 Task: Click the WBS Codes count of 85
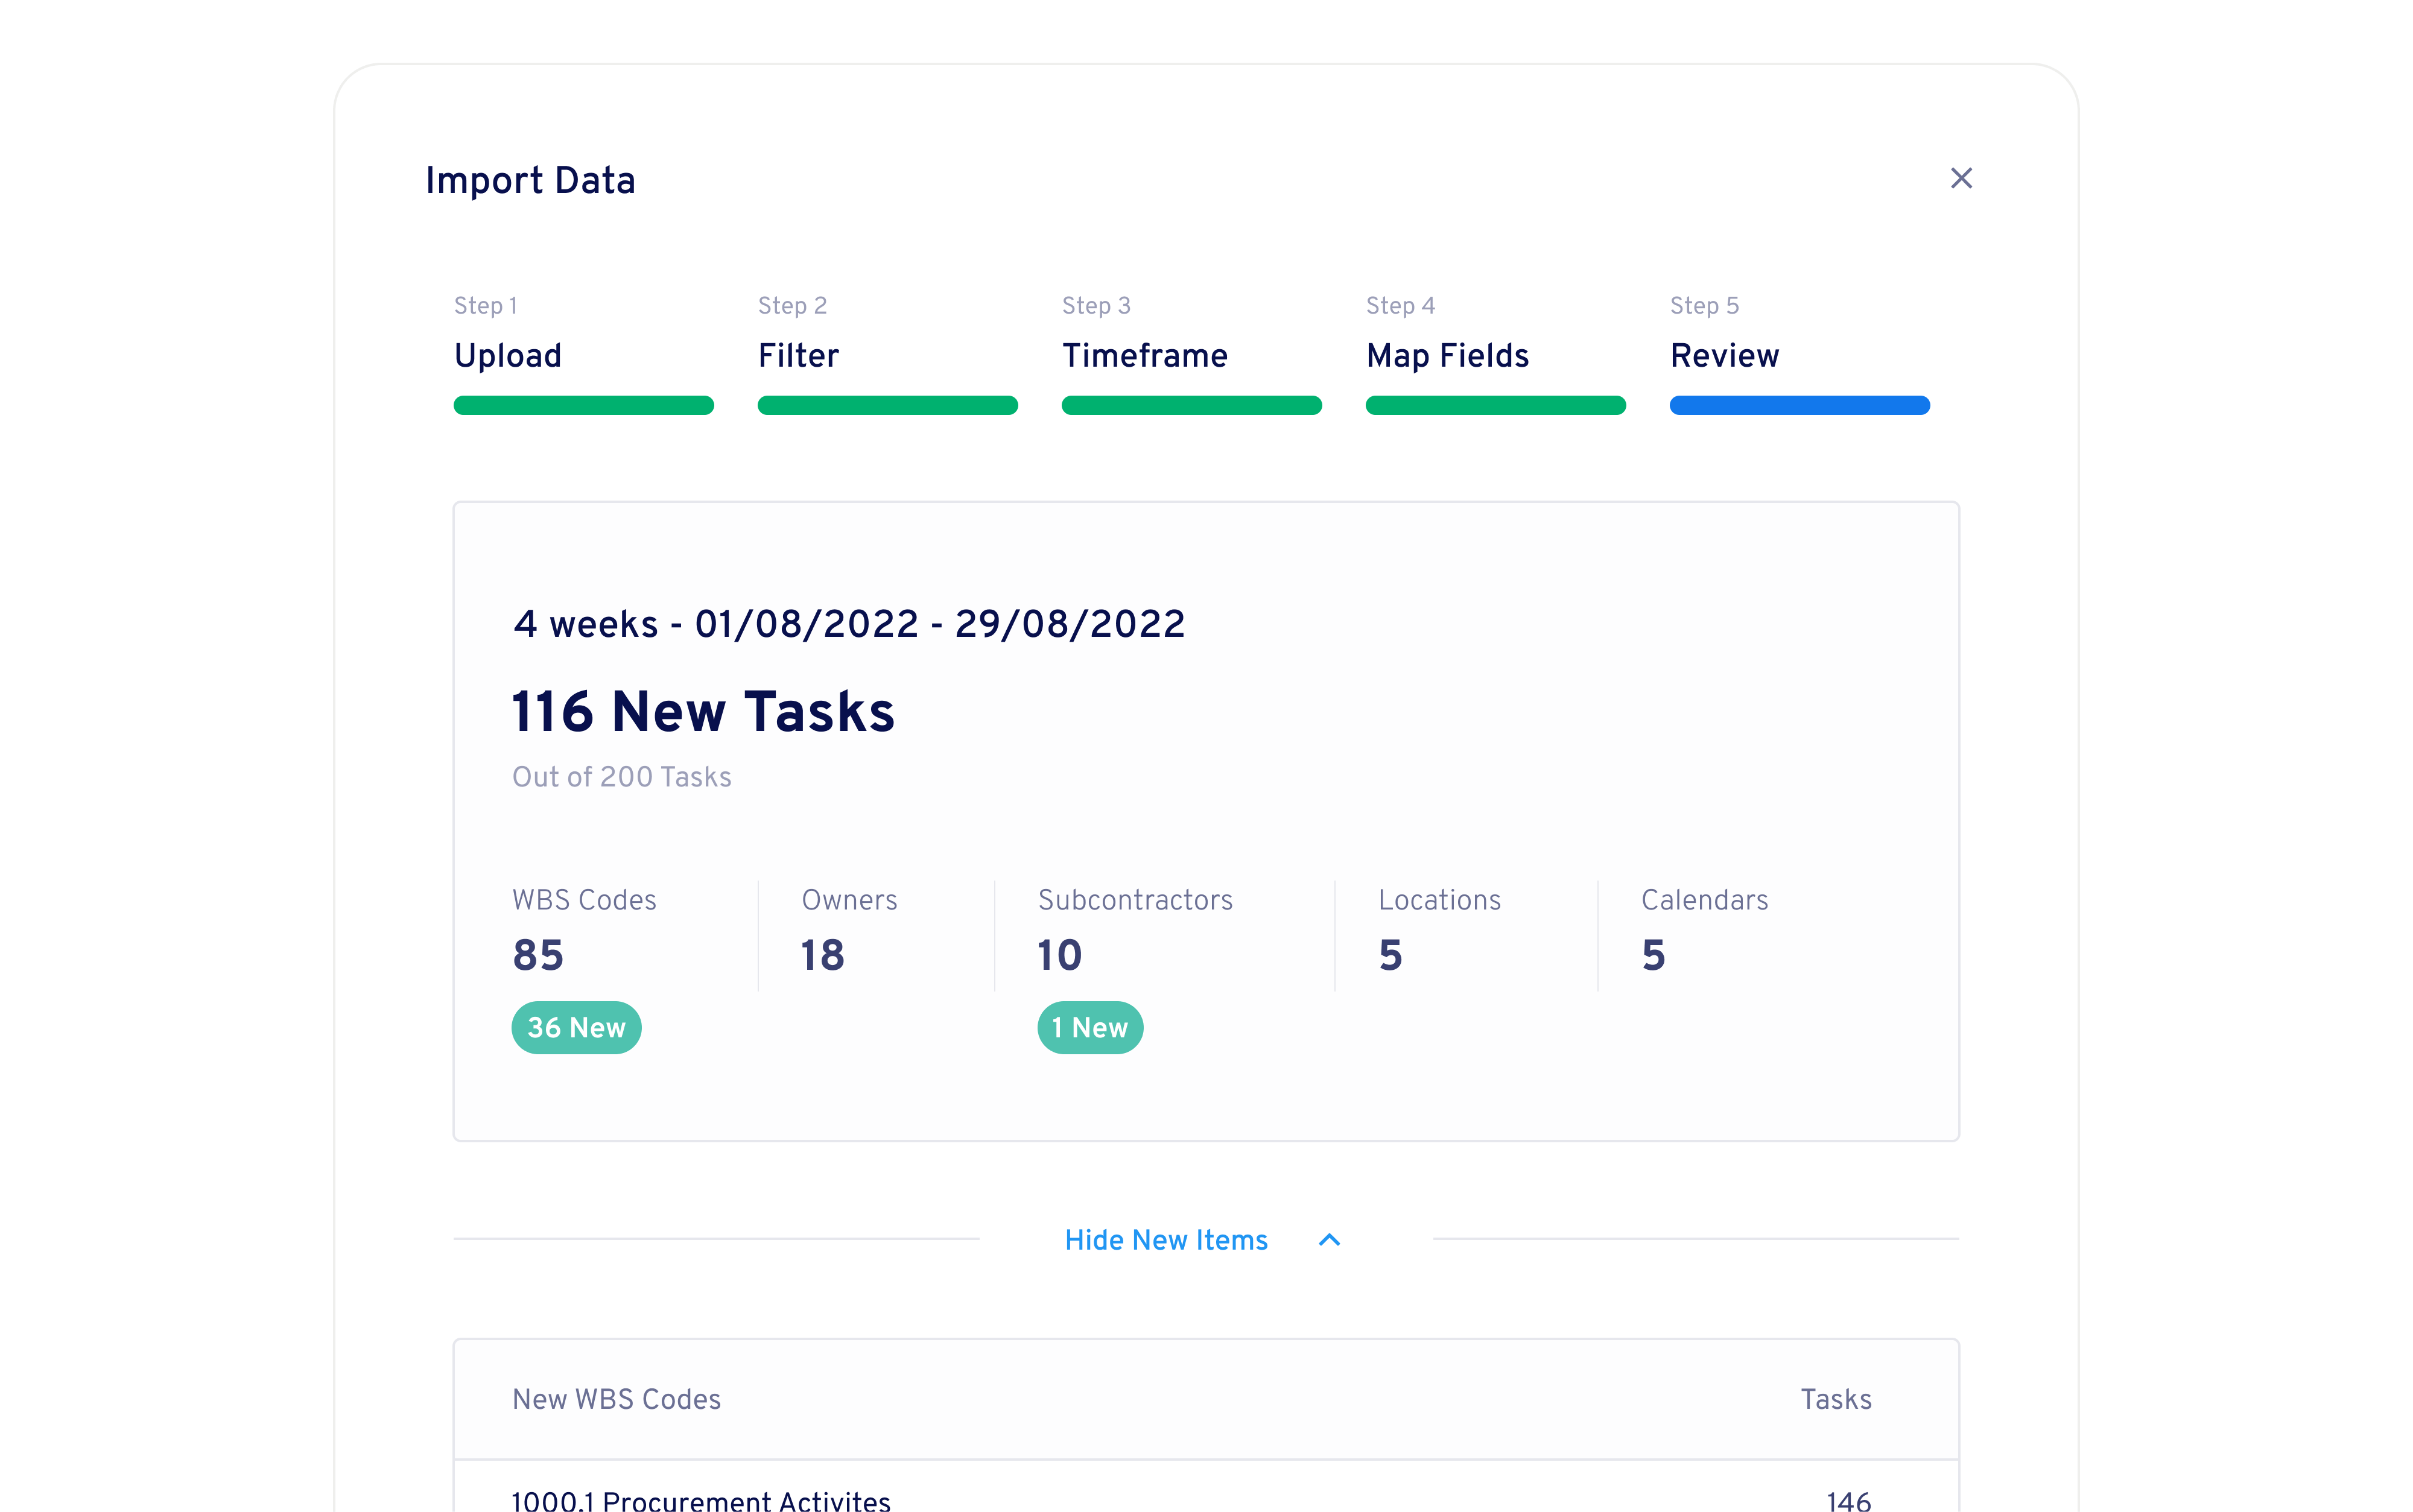538,955
